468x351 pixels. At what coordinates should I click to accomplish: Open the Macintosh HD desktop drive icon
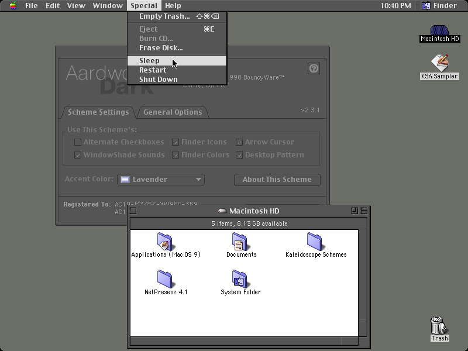point(439,30)
